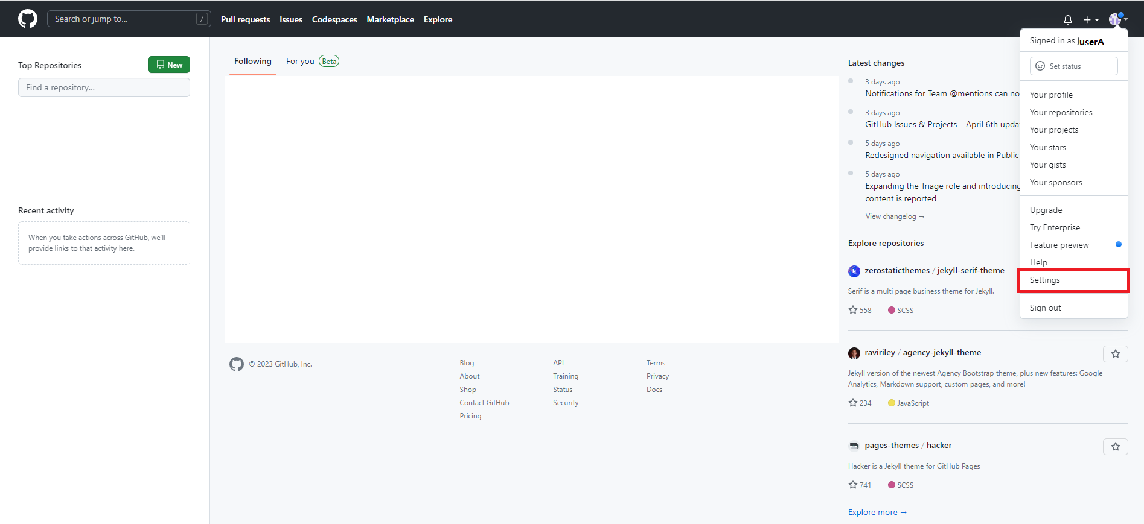The image size is (1144, 524).
Task: Open footer Privacy link
Action: pyautogui.click(x=657, y=376)
